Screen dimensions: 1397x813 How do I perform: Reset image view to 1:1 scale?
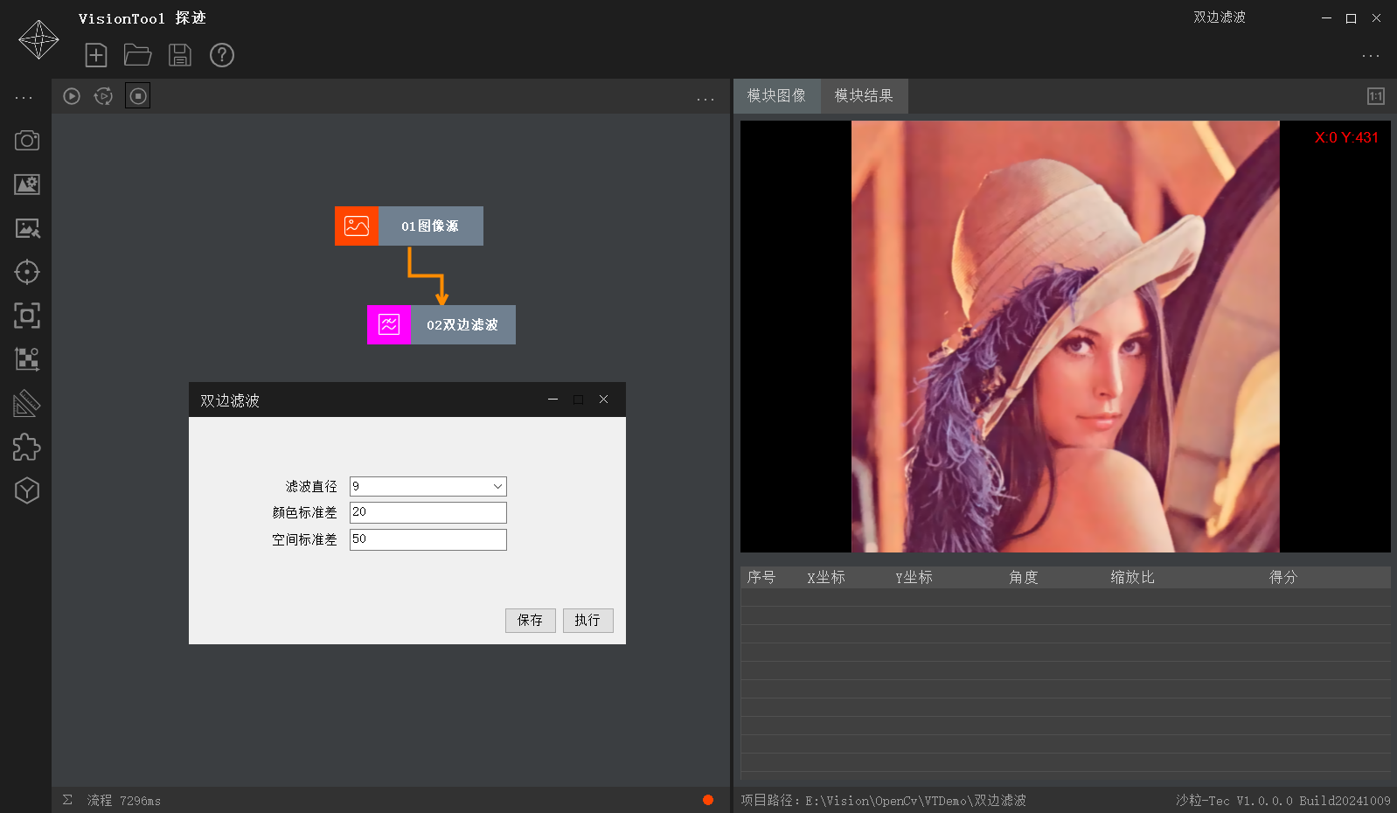click(1376, 96)
